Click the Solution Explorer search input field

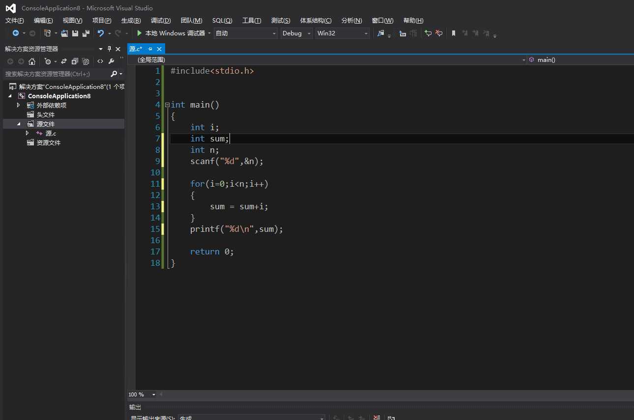(x=57, y=74)
